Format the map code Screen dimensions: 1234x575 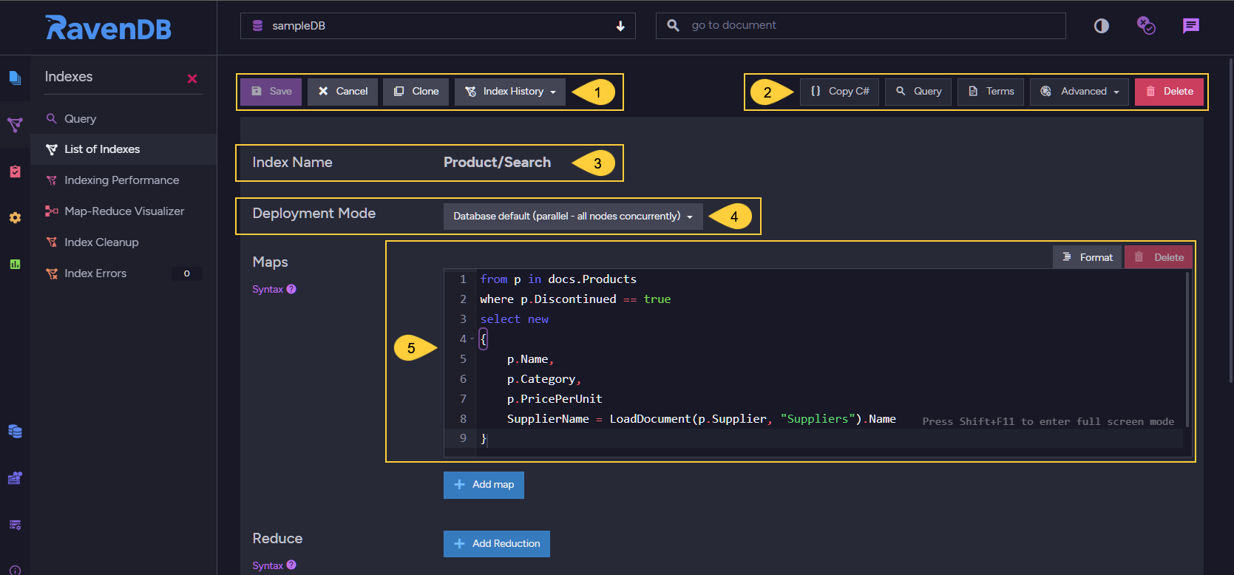[1087, 257]
